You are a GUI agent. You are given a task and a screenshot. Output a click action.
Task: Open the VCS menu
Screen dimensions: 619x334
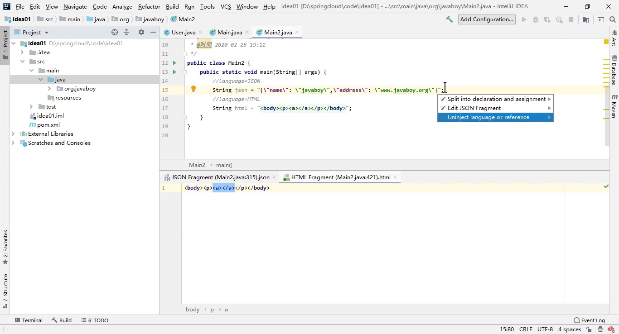pos(226,6)
